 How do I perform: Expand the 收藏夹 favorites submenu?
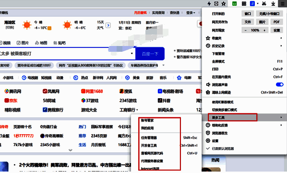244,38
